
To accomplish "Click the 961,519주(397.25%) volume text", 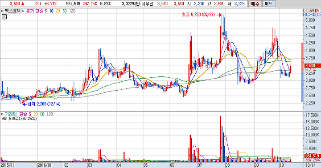I will pos(19,118).
